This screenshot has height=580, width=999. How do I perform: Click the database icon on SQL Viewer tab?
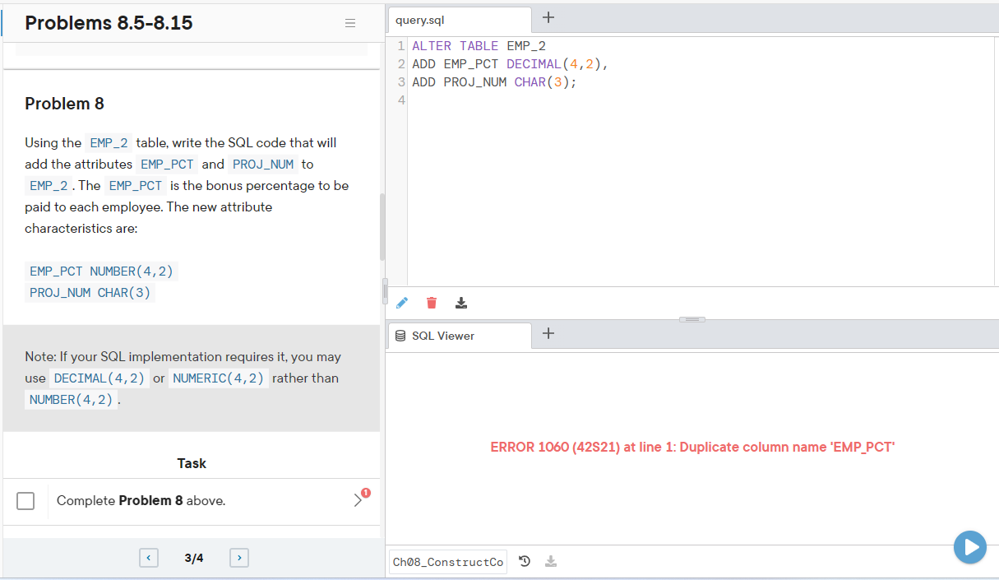[400, 335]
